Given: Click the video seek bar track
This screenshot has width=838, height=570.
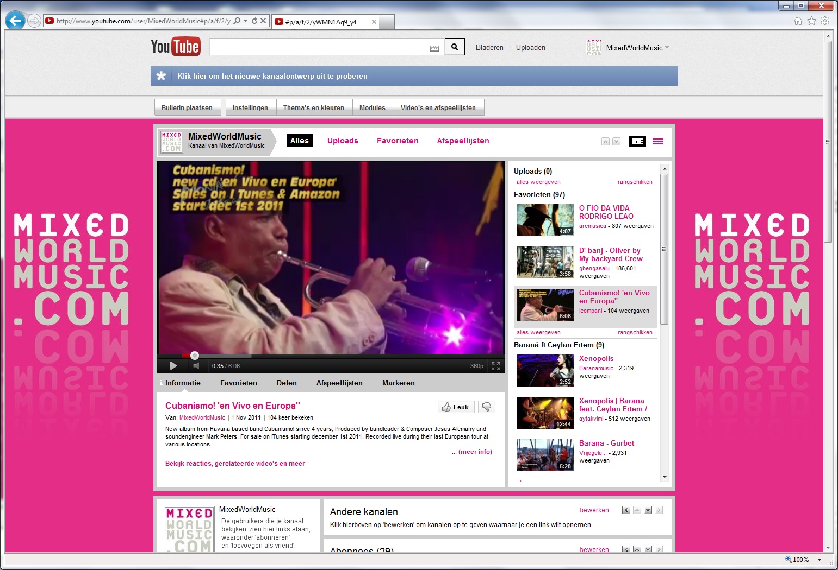Looking at the screenshot, I should 331,356.
